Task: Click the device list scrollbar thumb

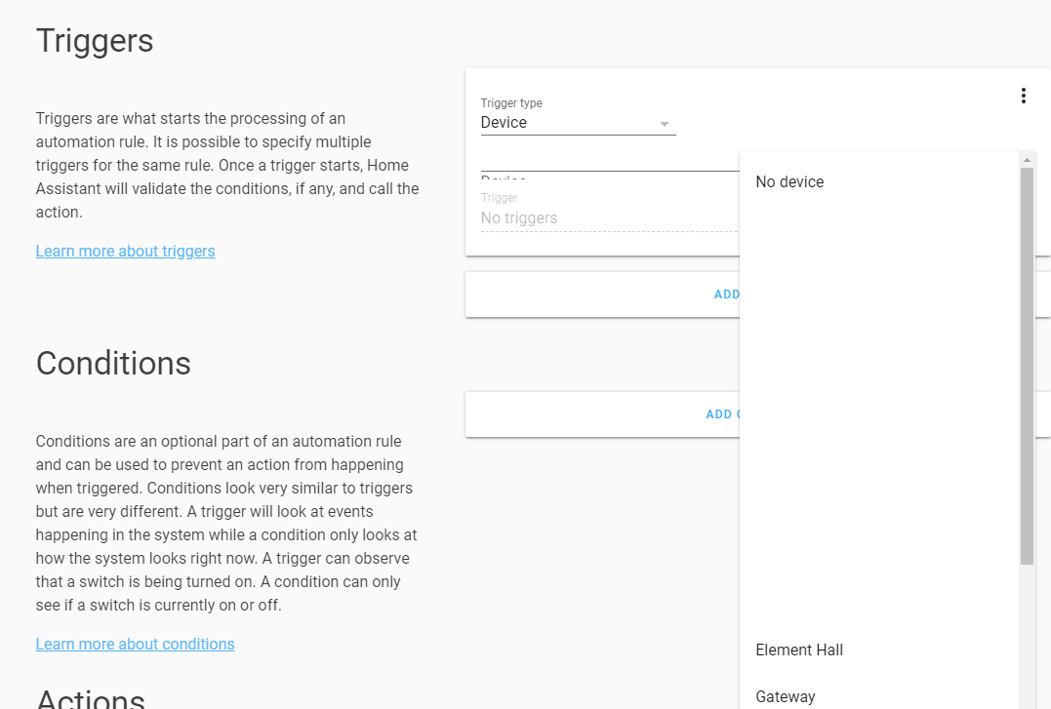Action: coord(1026,366)
